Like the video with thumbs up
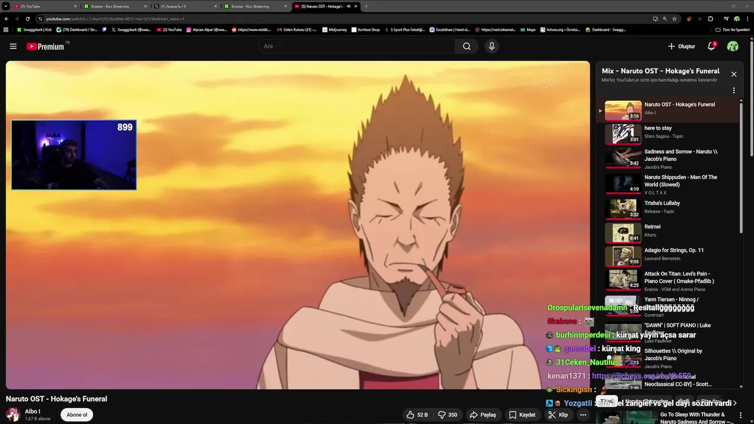 417,415
